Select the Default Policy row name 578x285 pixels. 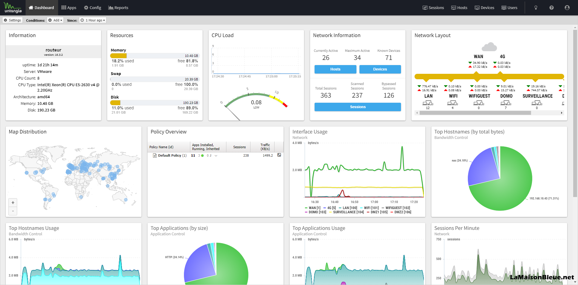pos(172,155)
